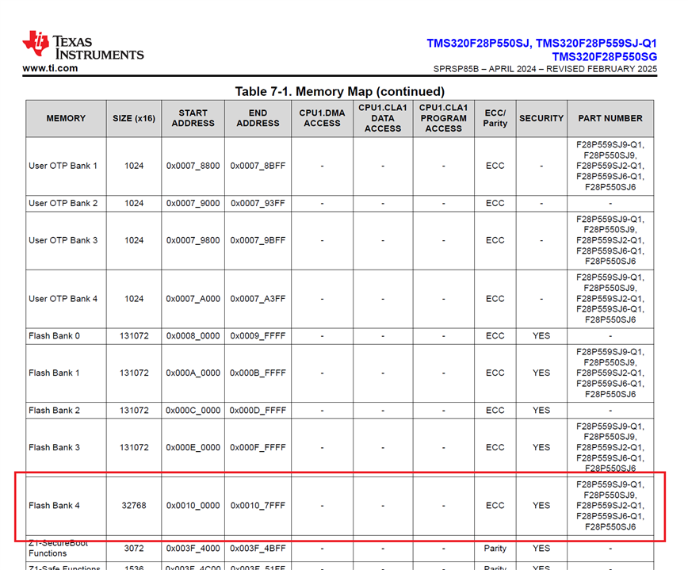Open the TMS320F28P550SJ part link

479,44
